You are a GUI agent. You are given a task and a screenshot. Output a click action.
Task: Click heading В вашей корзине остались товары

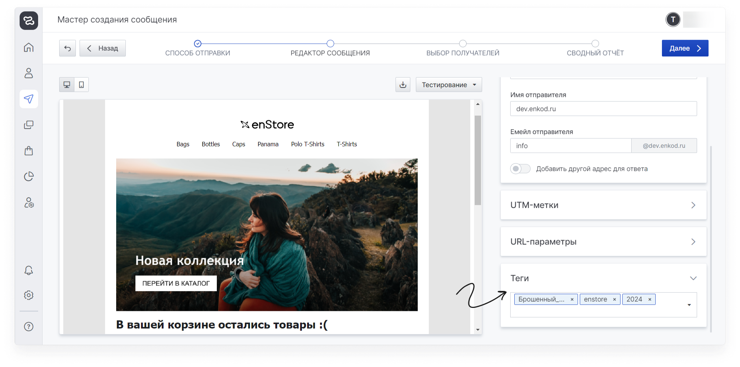tap(222, 324)
